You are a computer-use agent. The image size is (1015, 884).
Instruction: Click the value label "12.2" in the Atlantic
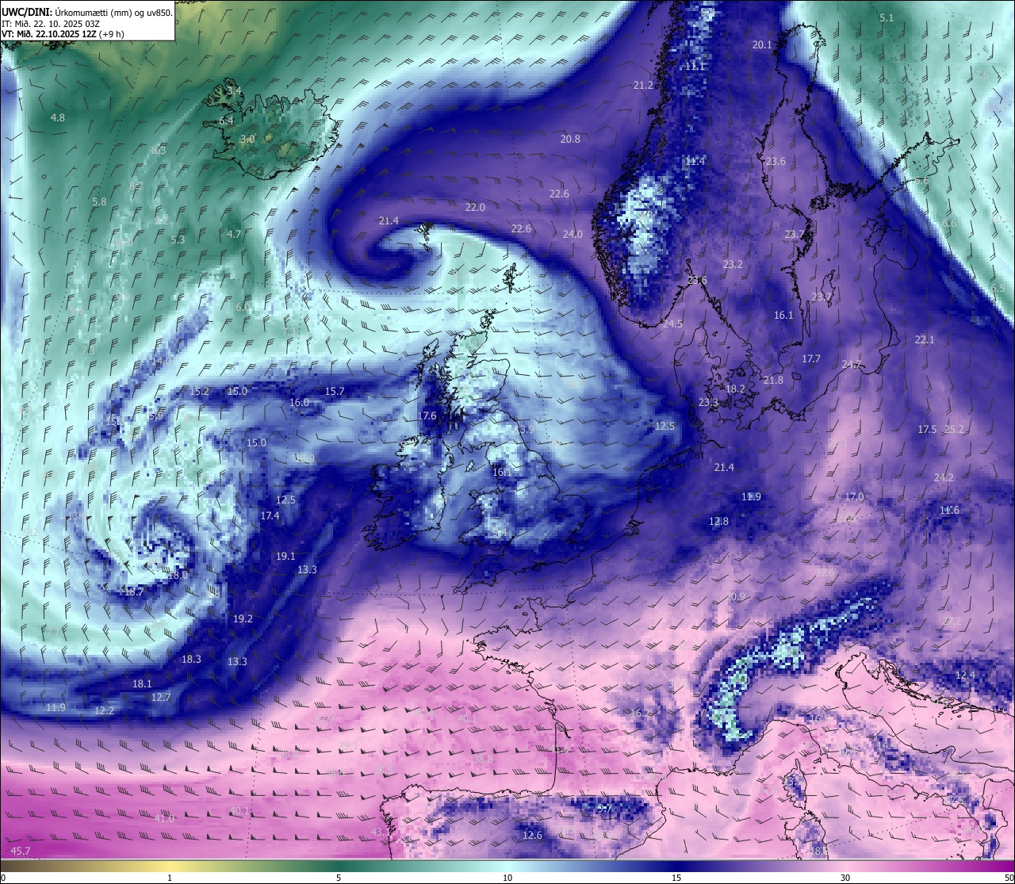tap(104, 710)
